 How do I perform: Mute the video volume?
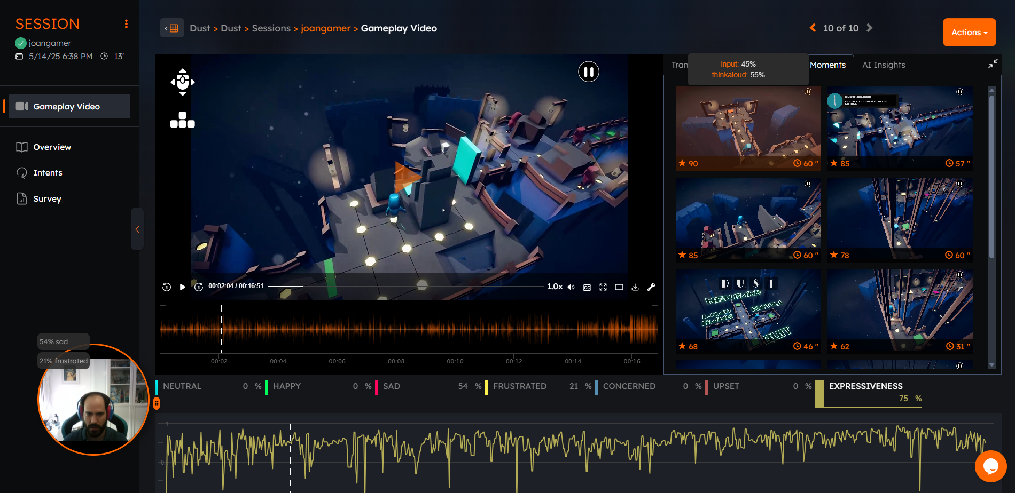[x=571, y=287]
